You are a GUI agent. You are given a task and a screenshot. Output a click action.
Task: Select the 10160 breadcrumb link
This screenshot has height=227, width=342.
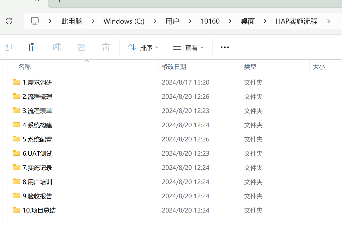click(210, 21)
